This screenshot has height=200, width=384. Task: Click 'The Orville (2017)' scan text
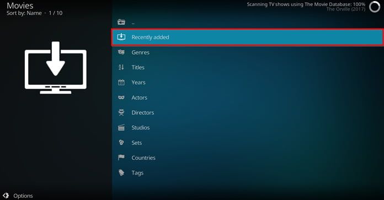click(346, 9)
